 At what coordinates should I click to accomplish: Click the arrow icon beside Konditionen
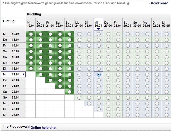tap(149, 4)
